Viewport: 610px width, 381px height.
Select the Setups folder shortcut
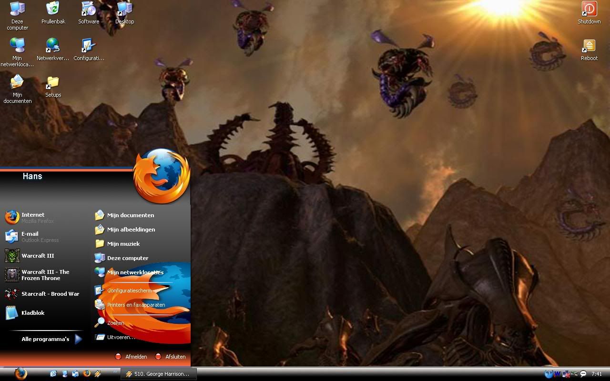pyautogui.click(x=53, y=86)
